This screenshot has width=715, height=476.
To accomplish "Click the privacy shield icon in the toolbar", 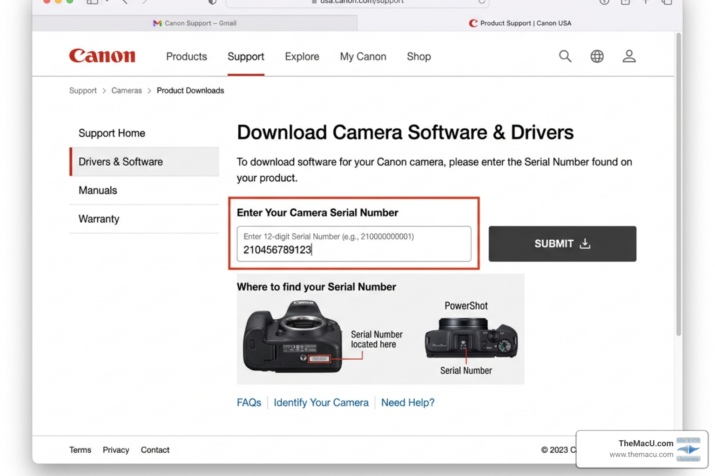I will click(x=211, y=2).
